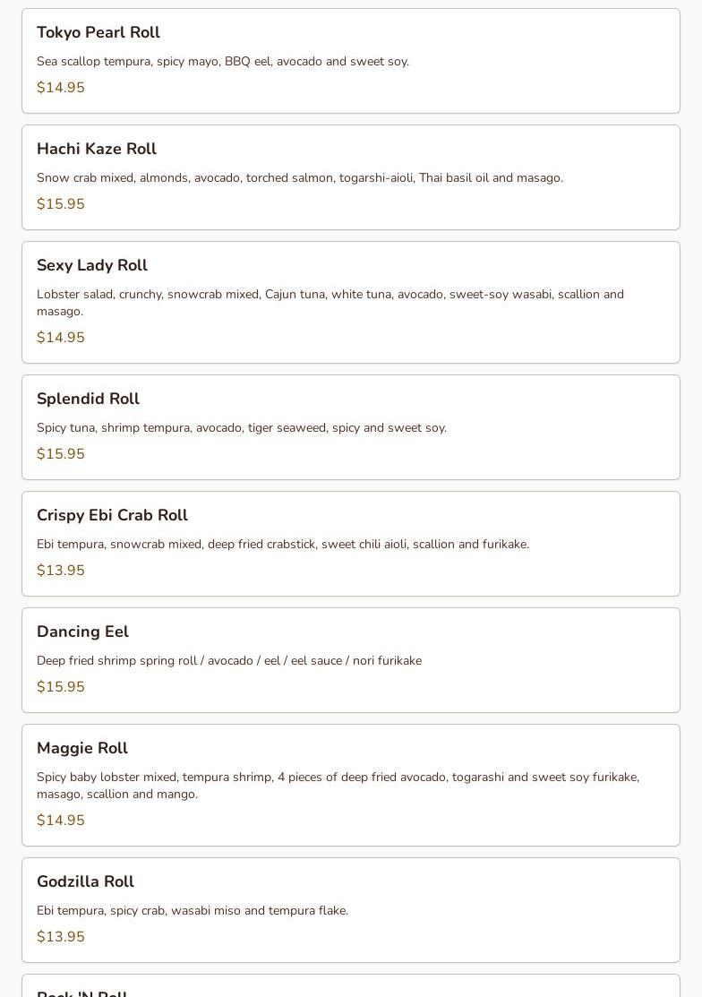Click the Tokyo Pearl Roll $14.95 price
702x997 pixels.
click(61, 88)
